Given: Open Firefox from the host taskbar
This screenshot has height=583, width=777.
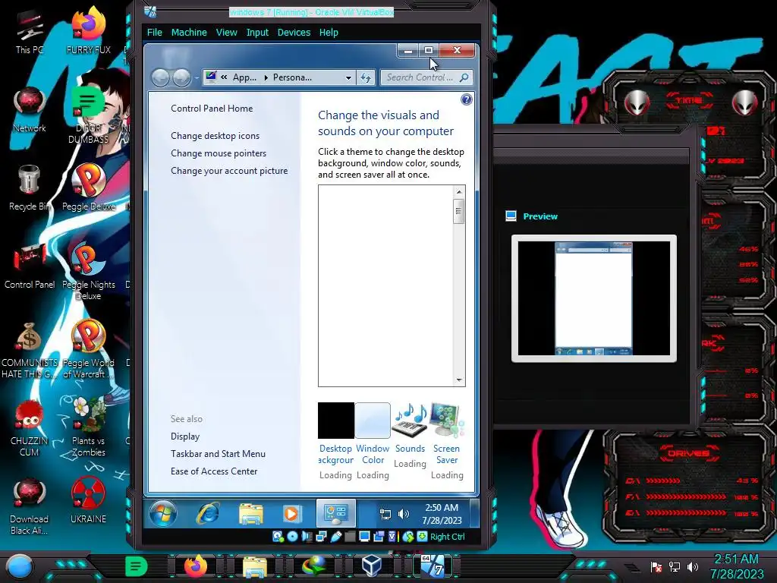Looking at the screenshot, I should point(195,566).
